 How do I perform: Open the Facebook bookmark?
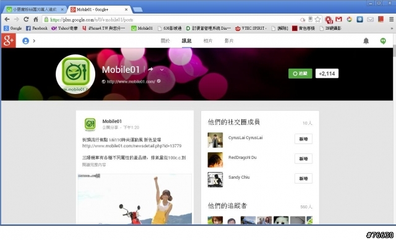point(37,28)
